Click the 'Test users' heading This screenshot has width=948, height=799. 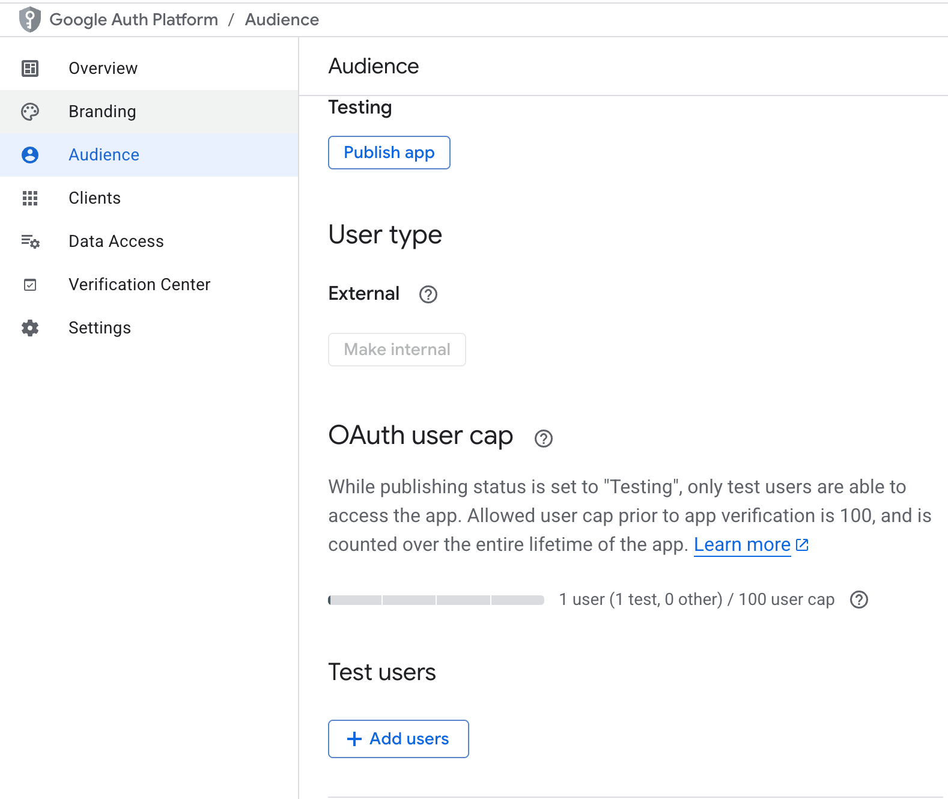(382, 672)
